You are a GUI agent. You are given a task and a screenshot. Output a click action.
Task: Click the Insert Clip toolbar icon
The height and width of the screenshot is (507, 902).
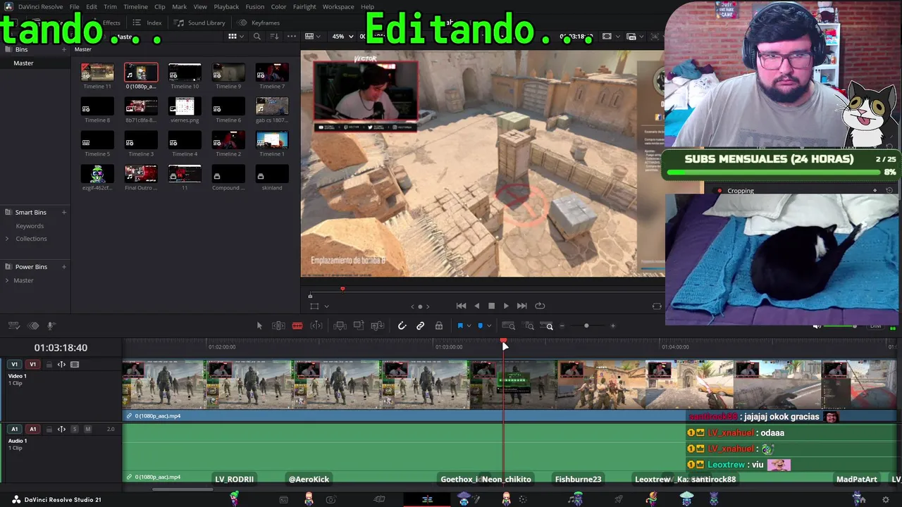(340, 326)
